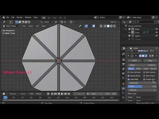Open the Render menu
The image size is (159, 119).
[x=20, y=18]
